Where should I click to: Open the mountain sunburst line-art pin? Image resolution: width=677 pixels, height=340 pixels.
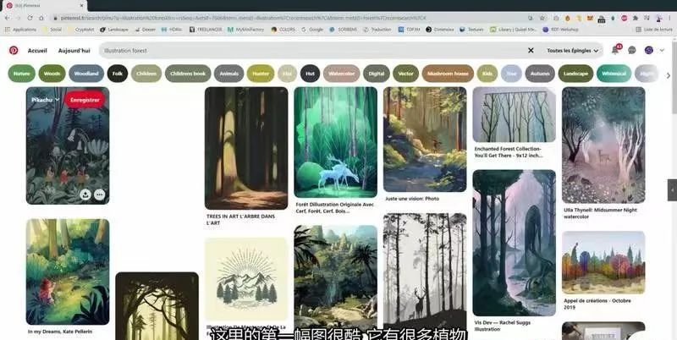246,279
